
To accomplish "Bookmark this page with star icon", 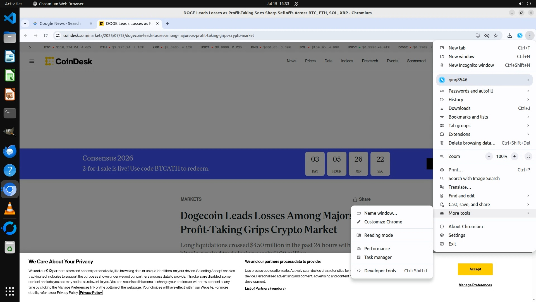I will pyautogui.click(x=496, y=36).
